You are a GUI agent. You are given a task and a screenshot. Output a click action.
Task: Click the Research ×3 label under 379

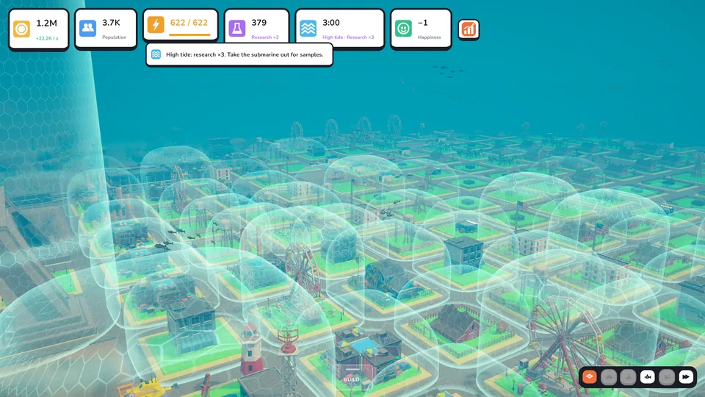click(265, 37)
